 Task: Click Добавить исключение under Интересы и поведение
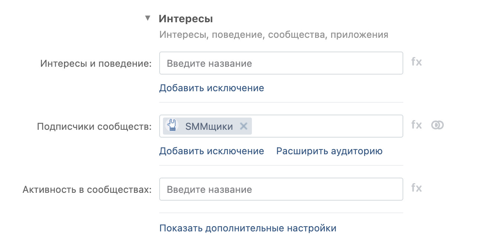211,88
